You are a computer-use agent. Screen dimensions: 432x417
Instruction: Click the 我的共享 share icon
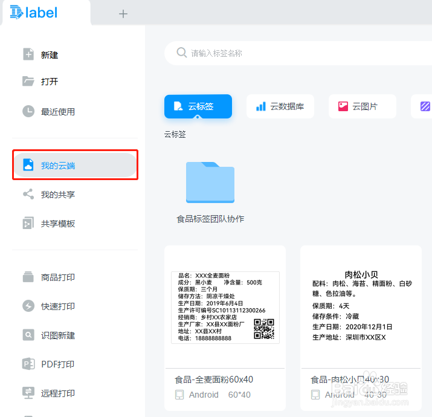coord(28,195)
